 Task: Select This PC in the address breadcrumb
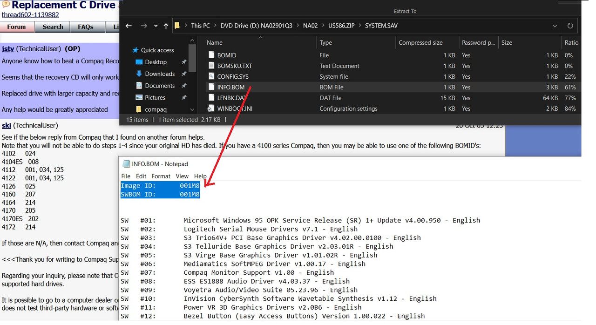[x=200, y=26]
